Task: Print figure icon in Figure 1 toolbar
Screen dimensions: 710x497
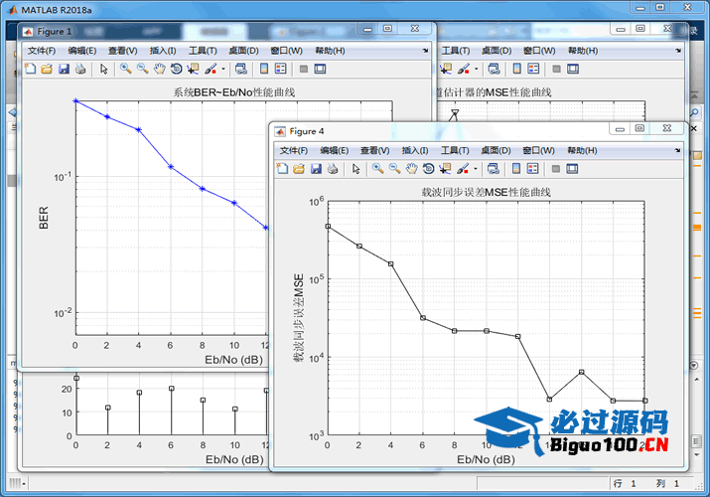Action: pyautogui.click(x=80, y=69)
